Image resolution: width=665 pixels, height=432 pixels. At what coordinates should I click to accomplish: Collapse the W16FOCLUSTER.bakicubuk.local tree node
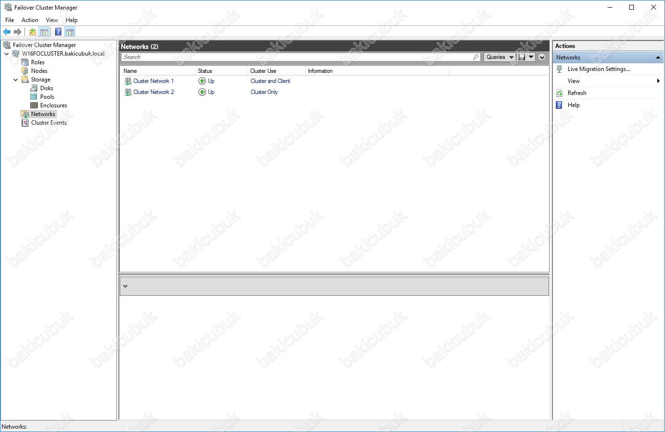7,54
